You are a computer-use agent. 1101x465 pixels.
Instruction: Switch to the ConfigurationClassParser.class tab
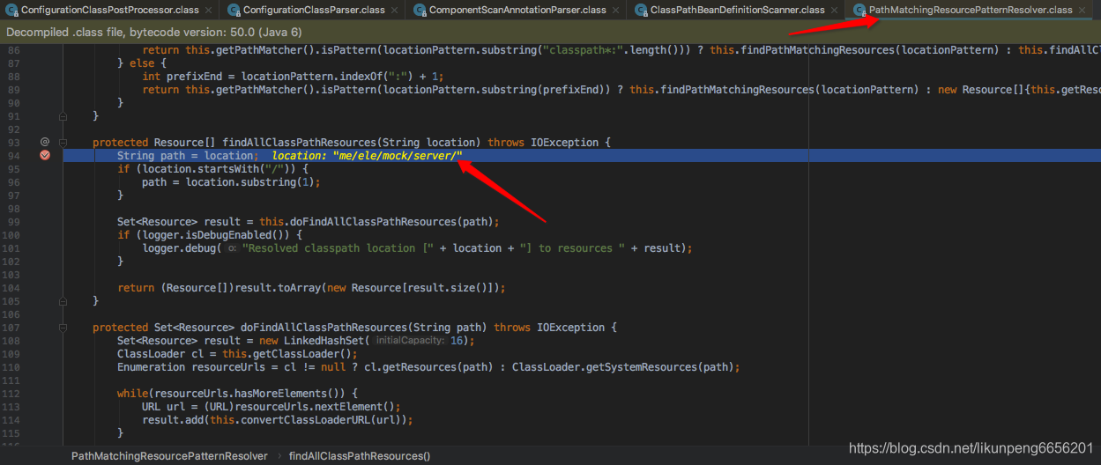pos(314,10)
